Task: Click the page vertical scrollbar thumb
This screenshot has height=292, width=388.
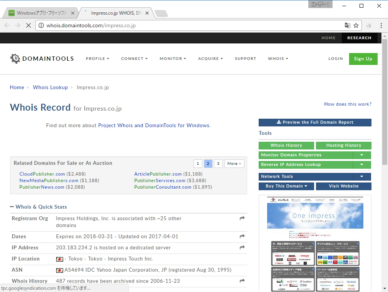Action: [385, 102]
